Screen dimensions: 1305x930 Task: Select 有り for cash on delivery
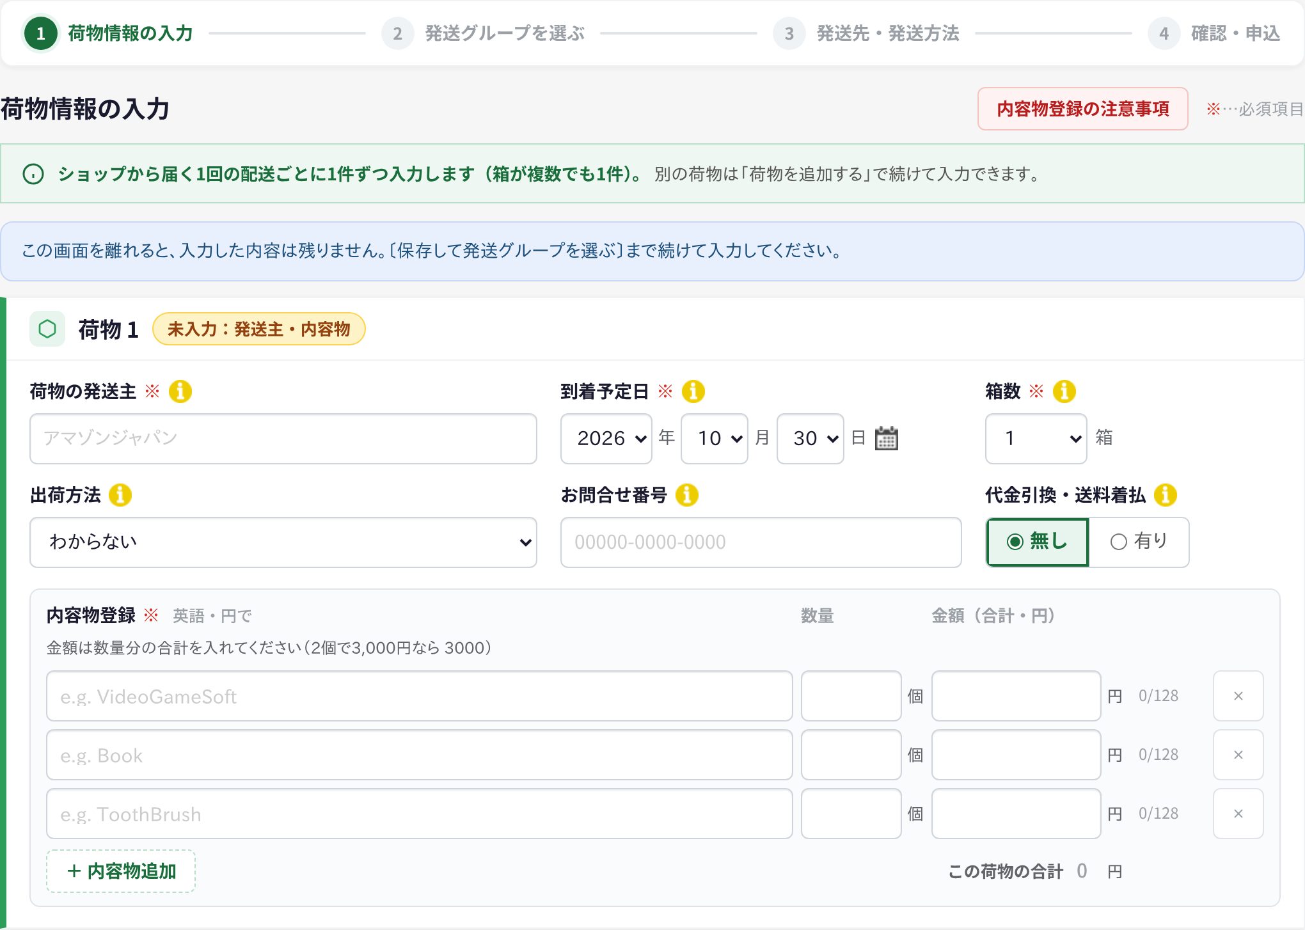pos(1139,542)
